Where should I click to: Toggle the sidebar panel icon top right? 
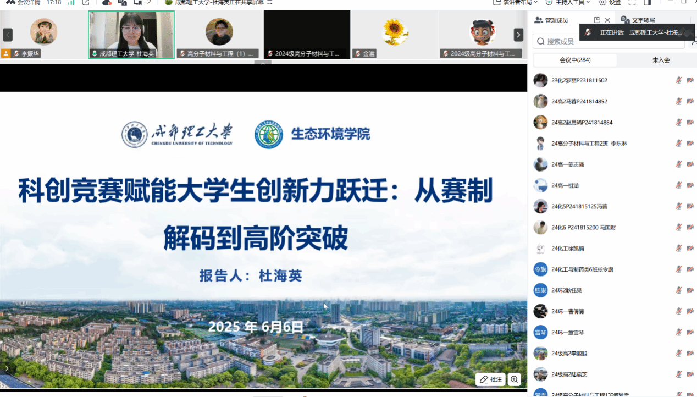646,3
